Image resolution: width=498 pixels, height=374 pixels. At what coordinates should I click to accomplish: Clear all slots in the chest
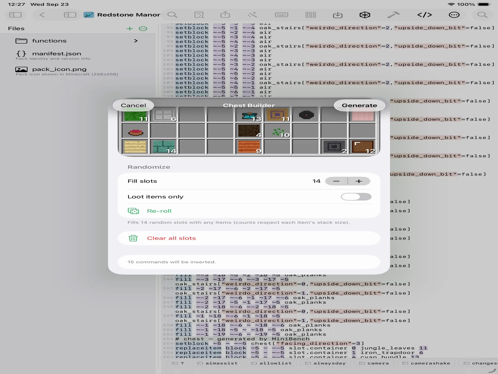[249, 238]
